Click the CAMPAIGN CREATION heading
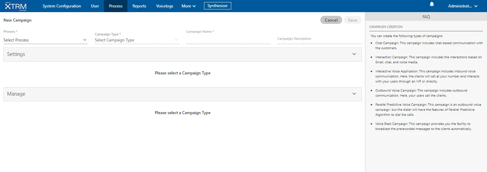The height and width of the screenshot is (172, 487). [385, 27]
